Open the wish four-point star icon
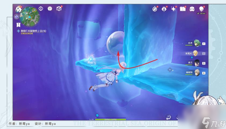 coord(173,9)
